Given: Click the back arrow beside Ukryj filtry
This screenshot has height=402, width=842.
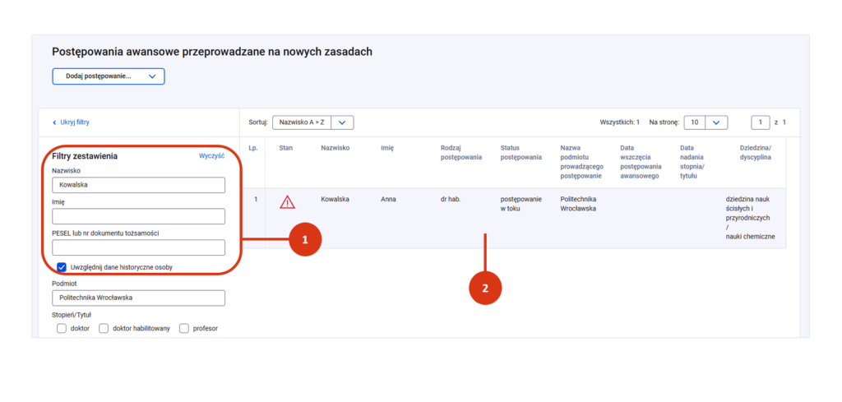Looking at the screenshot, I should (54, 122).
